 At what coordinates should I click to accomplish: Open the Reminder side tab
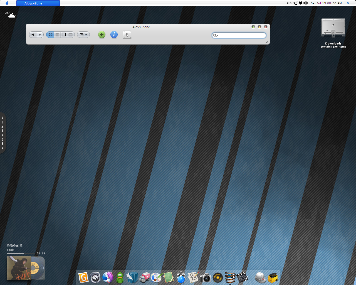pos(3,133)
